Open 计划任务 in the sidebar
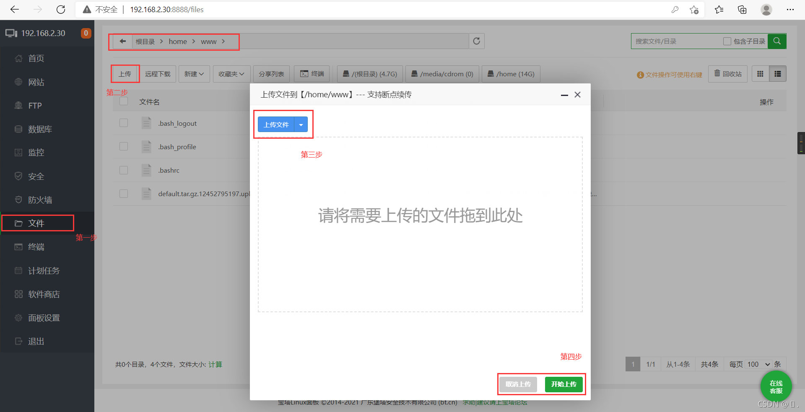The width and height of the screenshot is (805, 412). coord(47,271)
